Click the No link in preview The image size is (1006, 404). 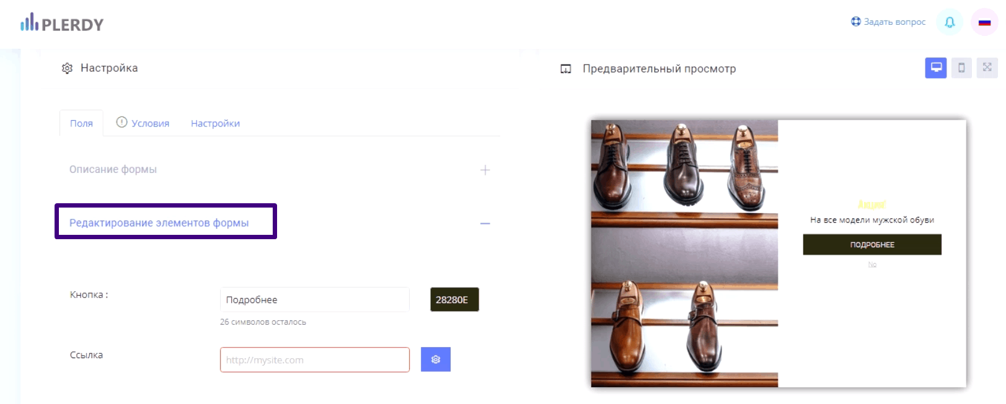coord(872,265)
